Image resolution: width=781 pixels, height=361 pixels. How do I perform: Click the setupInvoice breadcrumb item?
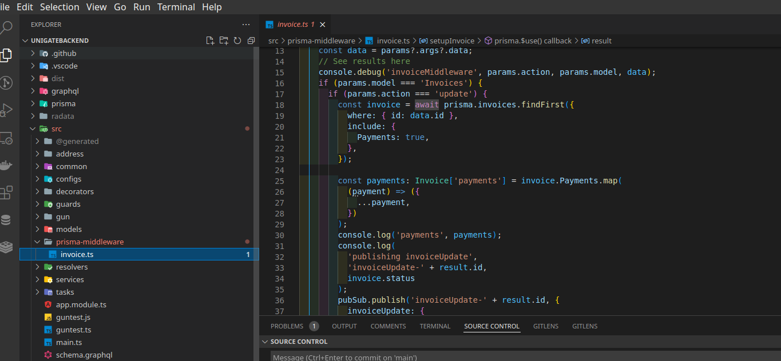coord(451,41)
